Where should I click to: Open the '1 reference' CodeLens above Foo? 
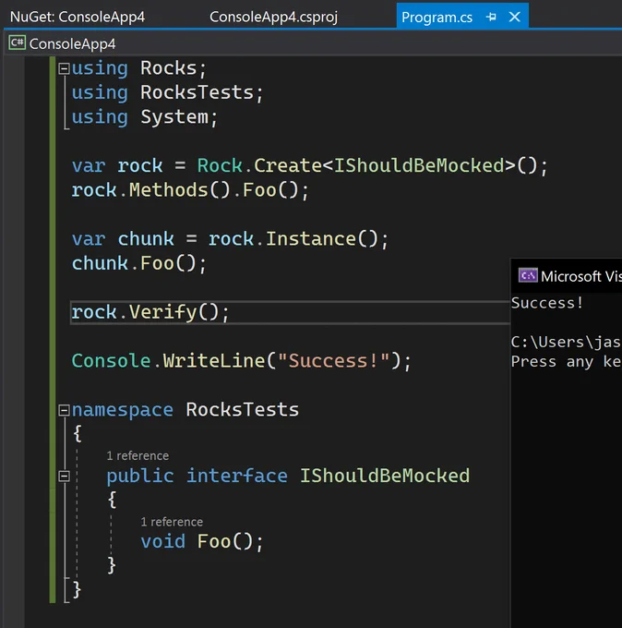click(172, 522)
